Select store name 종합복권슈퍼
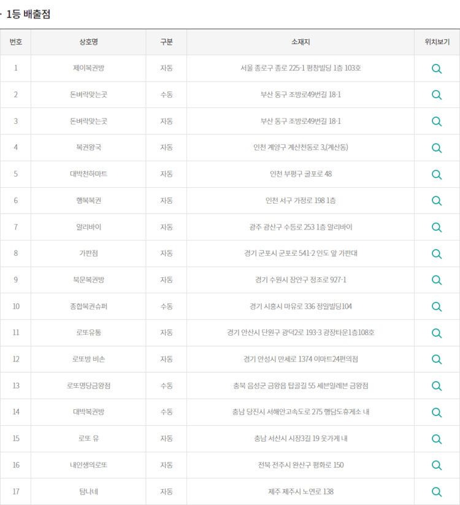Image resolution: width=460 pixels, height=505 pixels. tap(88, 306)
